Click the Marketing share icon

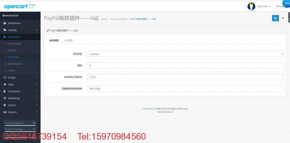click(5, 98)
